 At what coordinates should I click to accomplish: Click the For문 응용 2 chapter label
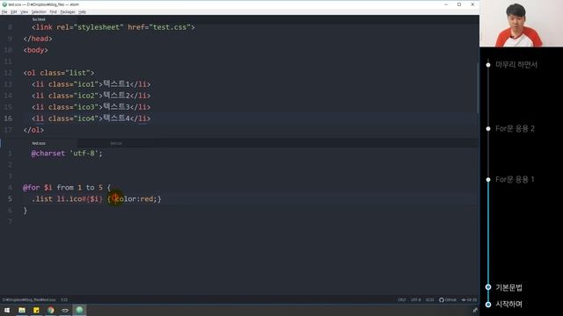coord(515,129)
